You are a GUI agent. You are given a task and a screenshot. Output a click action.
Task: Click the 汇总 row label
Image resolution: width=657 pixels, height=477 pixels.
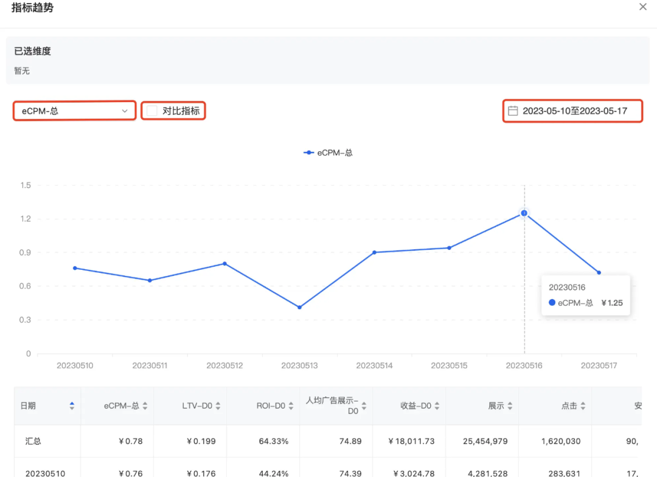tap(33, 441)
